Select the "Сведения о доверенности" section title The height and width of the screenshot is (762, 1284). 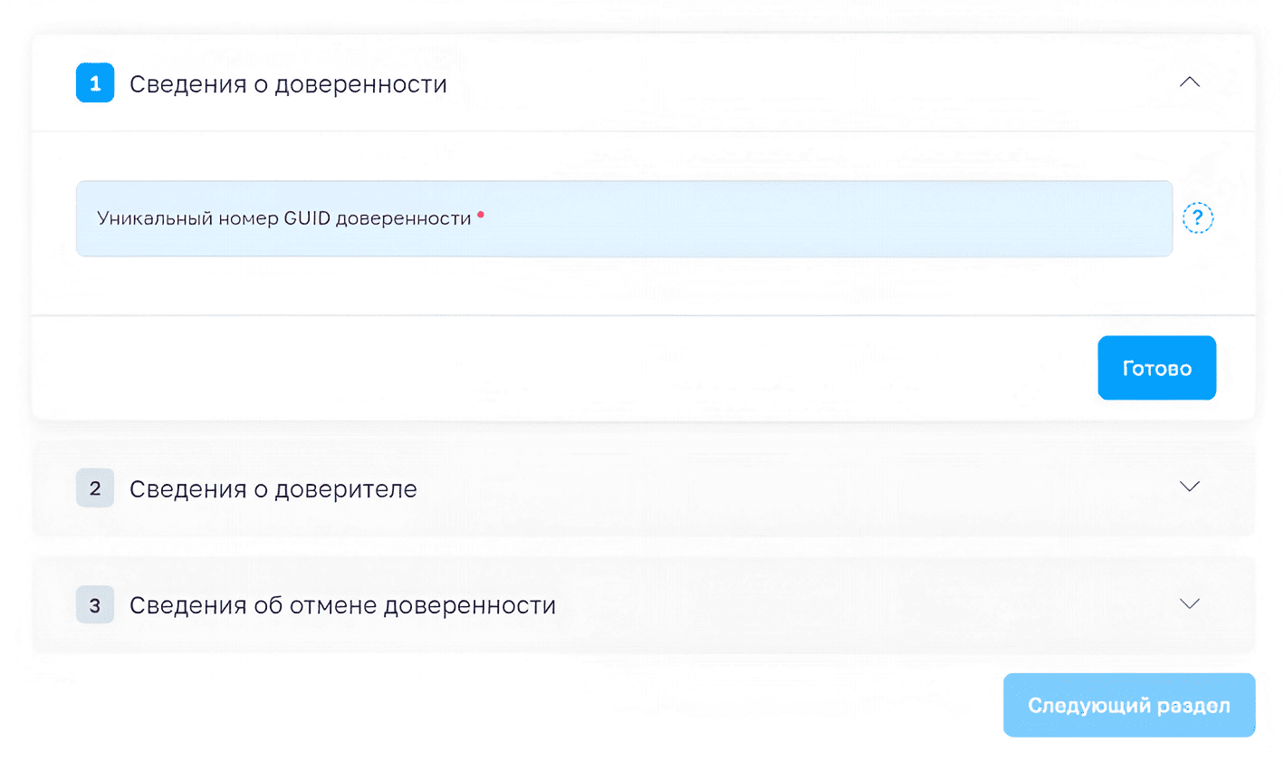288,84
